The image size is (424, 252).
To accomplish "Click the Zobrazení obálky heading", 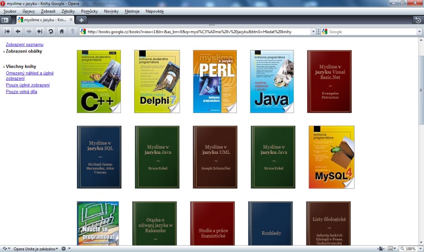I will click(x=24, y=51).
